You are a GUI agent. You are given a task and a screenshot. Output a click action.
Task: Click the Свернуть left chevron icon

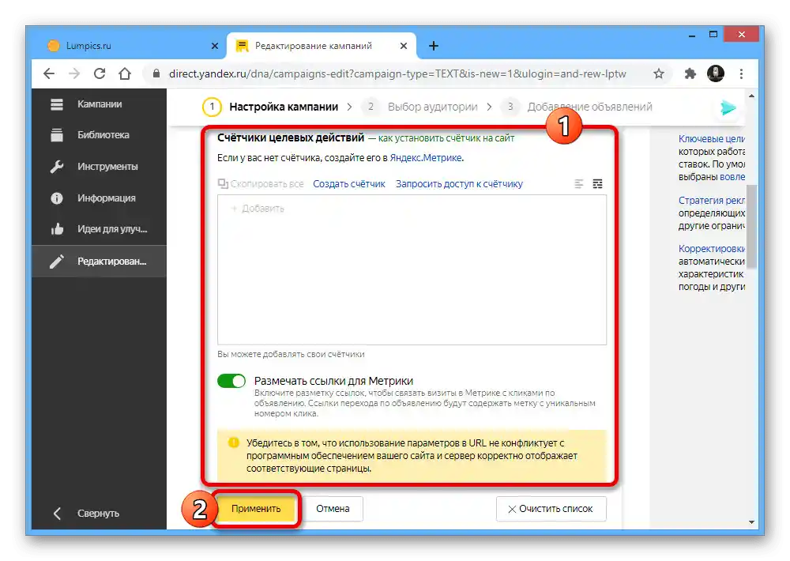click(57, 514)
